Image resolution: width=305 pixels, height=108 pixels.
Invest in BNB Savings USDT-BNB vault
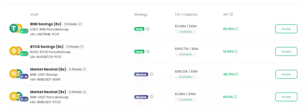pos(286,29)
